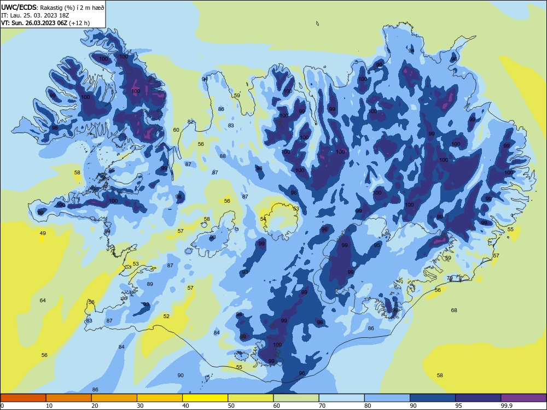Click the '10' legend scale label
The image size is (547, 410).
point(49,406)
